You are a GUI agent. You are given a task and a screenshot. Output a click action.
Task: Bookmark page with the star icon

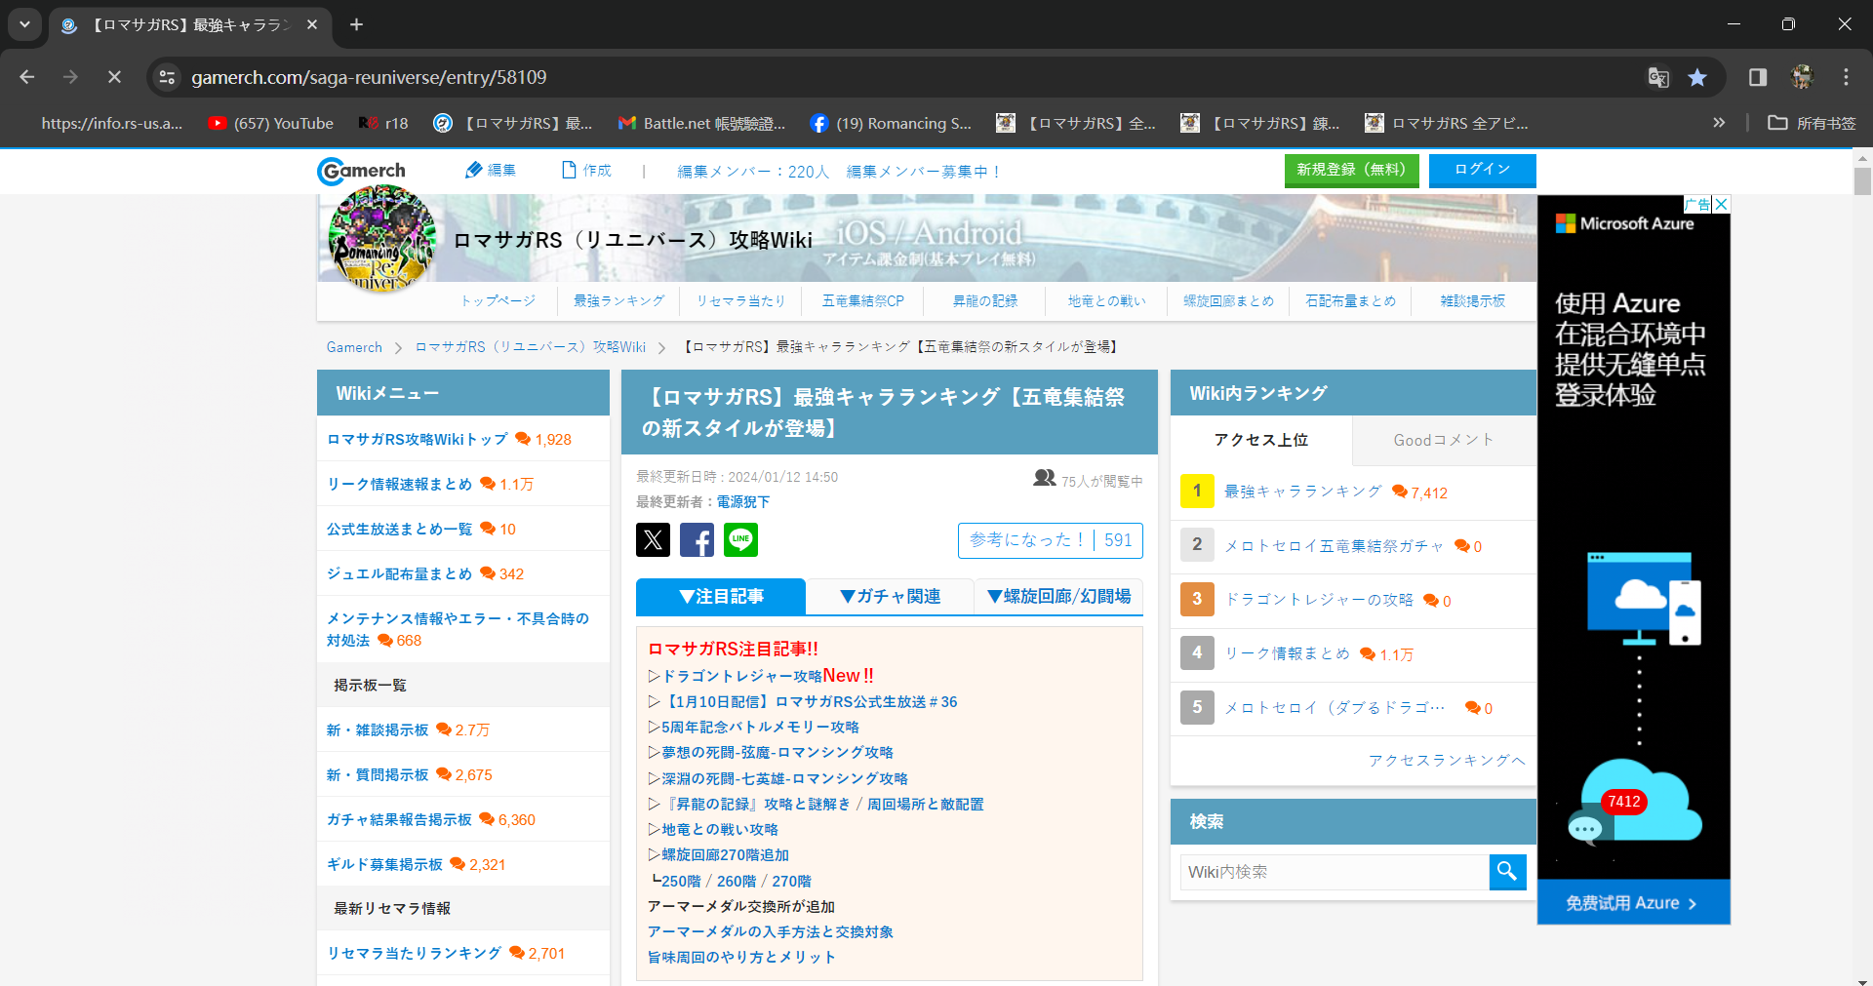tap(1697, 77)
